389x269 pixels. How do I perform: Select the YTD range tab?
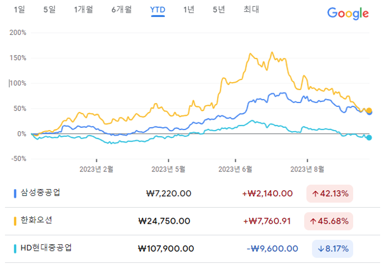click(x=158, y=9)
